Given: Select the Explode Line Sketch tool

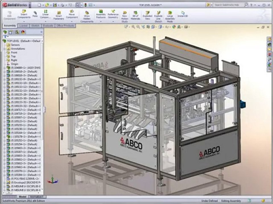Looking at the screenshot, I should click(158, 17).
